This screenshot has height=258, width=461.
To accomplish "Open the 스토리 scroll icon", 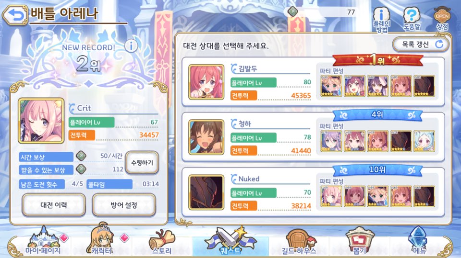I will coord(162,242).
